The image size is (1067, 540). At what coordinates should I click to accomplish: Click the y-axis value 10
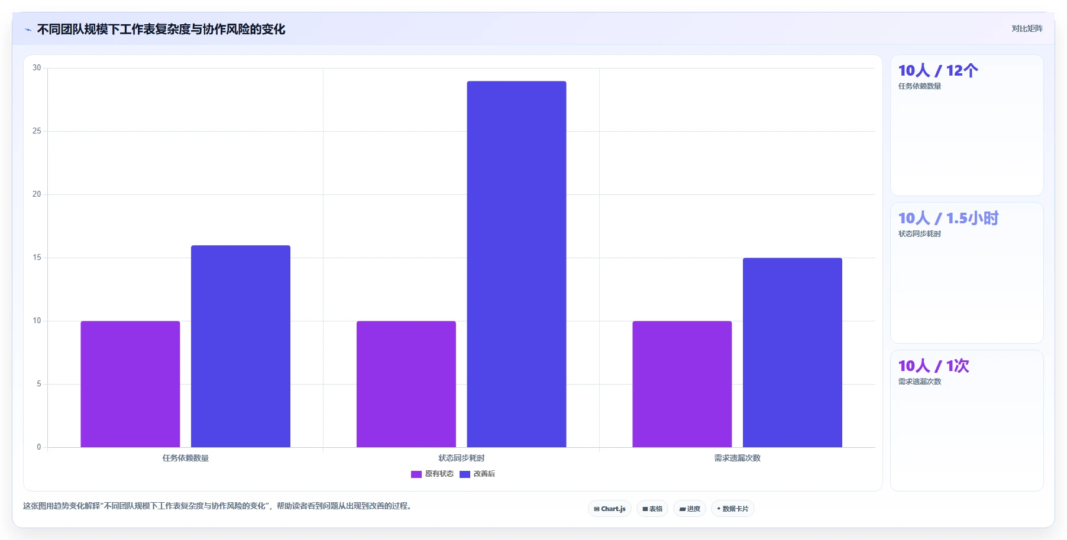(37, 321)
